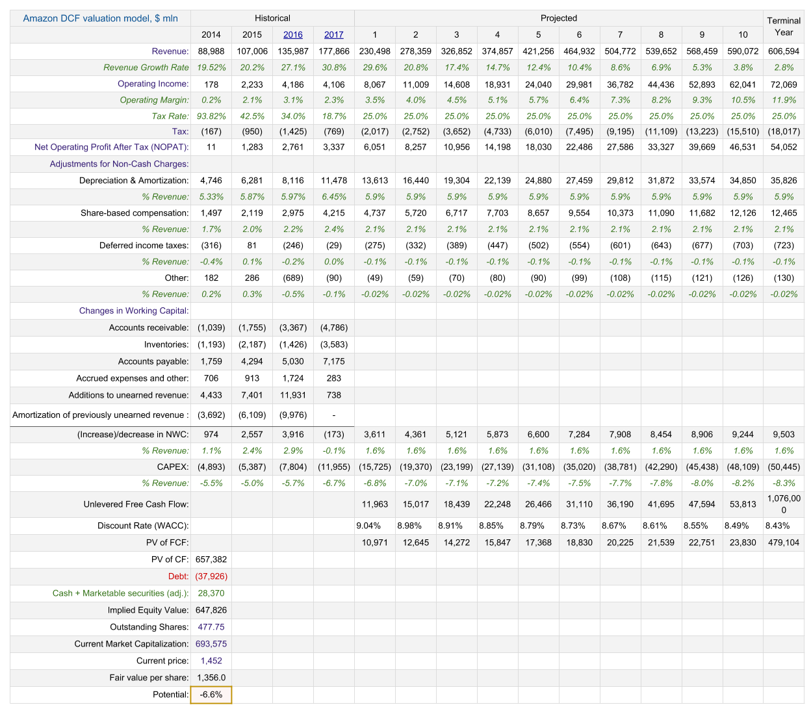This screenshot has height=718, width=811.
Task: Select the highlighted Potential -6.6% cell
Action: click(x=211, y=695)
